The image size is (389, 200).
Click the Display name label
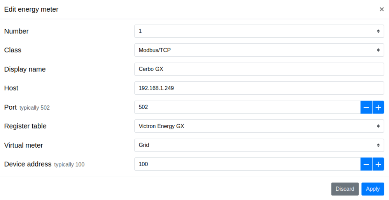[x=25, y=69]
